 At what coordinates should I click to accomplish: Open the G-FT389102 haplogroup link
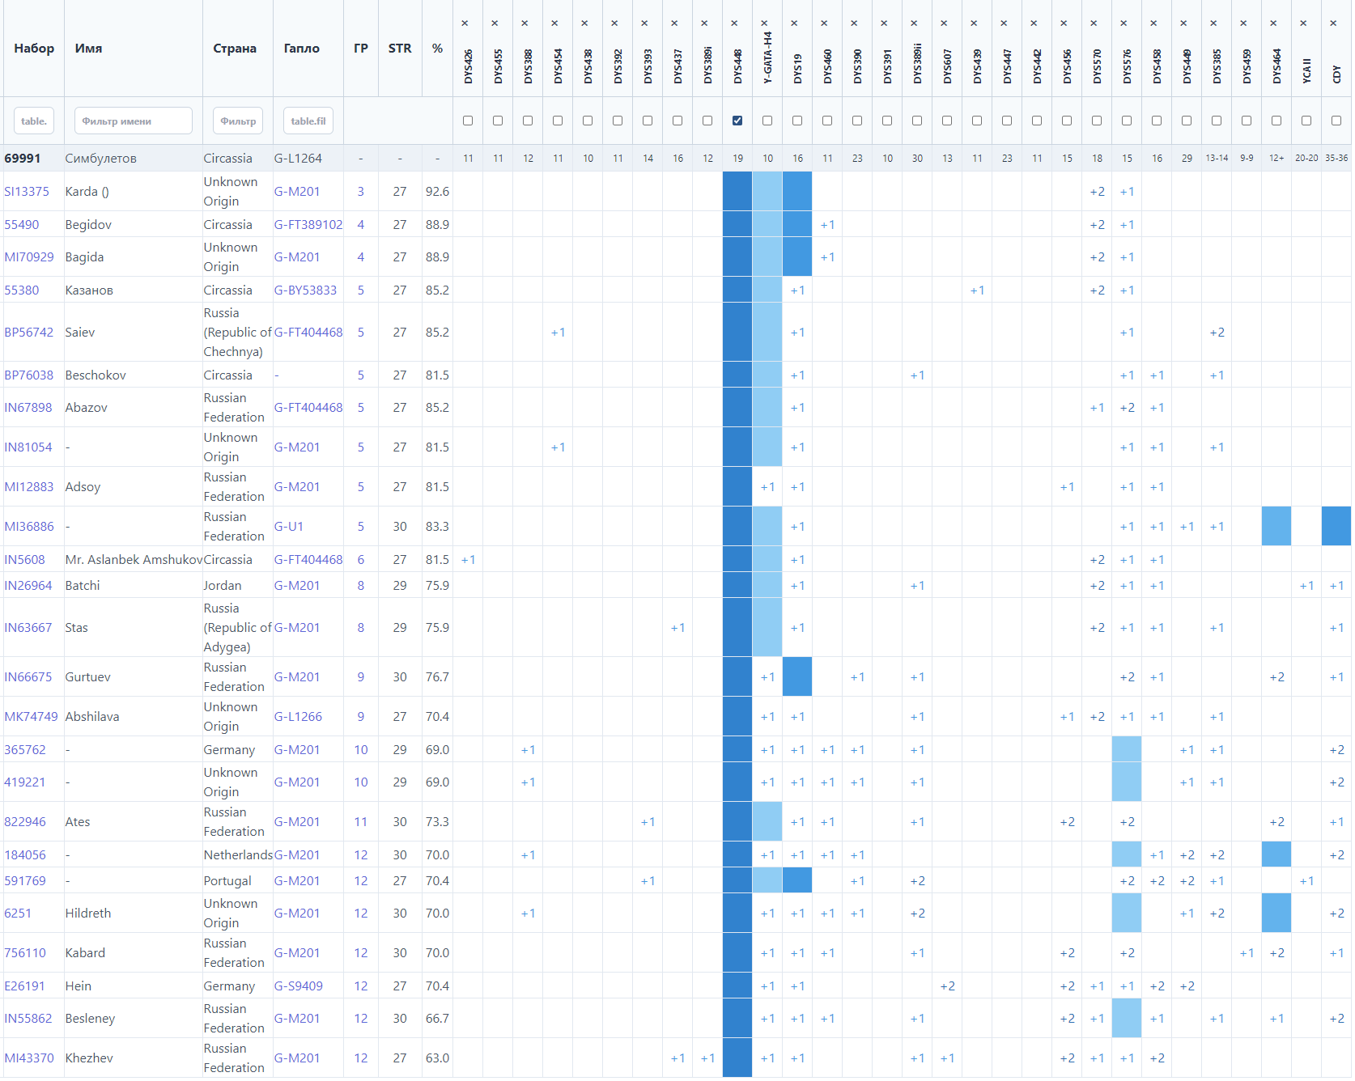(308, 225)
